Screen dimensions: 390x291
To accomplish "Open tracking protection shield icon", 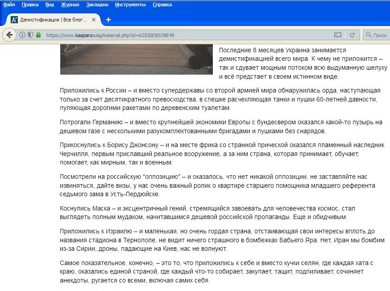I will click(30, 35).
